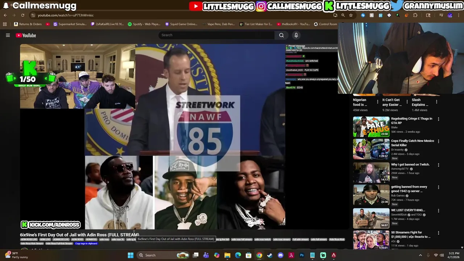This screenshot has height=261, width=464.
Task: Open the Spotify - Web Player bookmark
Action: pyautogui.click(x=144, y=24)
